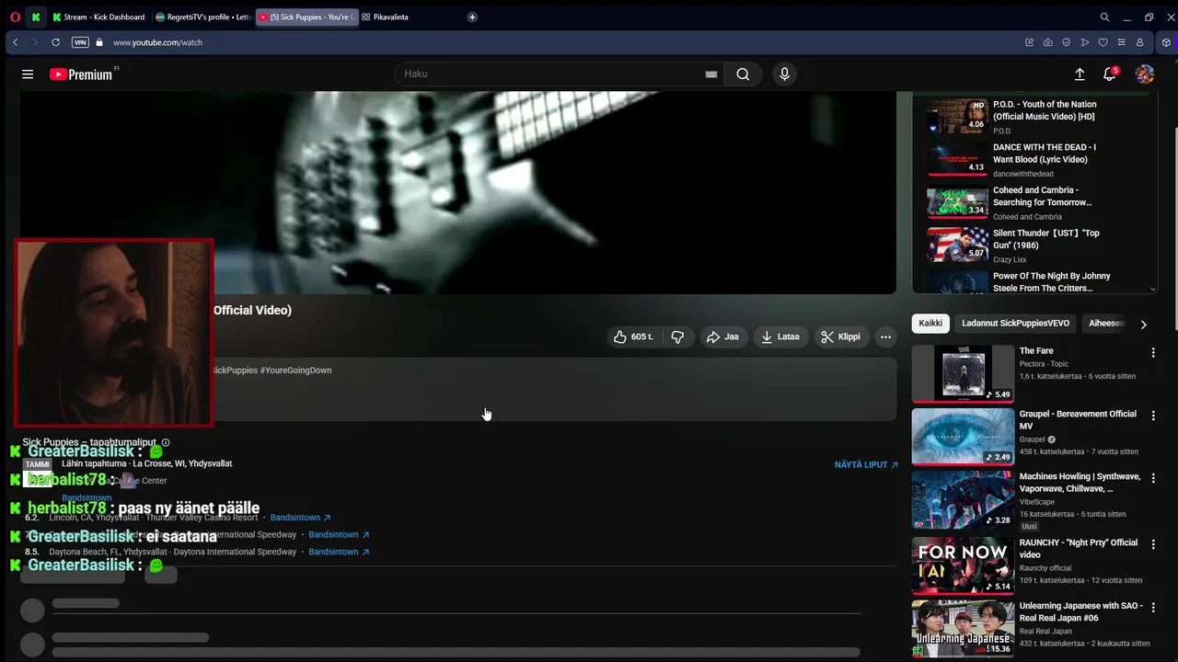Open Unlearning Japanese with SAO thumbnail
This screenshot has height=662, width=1178.
click(x=964, y=629)
